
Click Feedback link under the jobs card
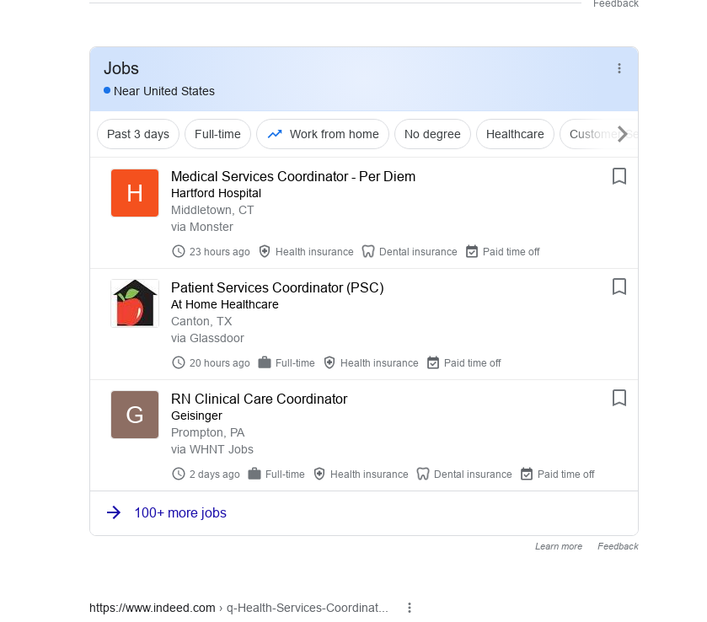coord(618,546)
